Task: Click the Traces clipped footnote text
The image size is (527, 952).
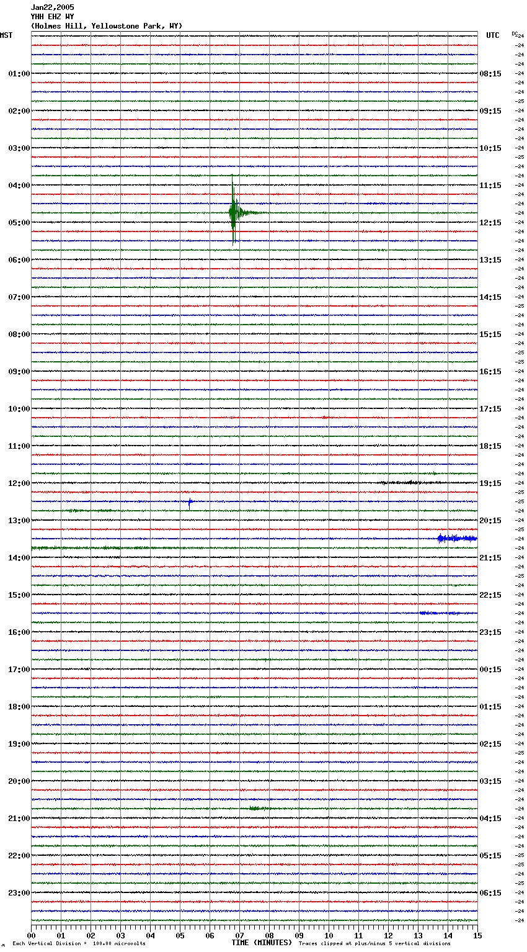Action: (375, 944)
